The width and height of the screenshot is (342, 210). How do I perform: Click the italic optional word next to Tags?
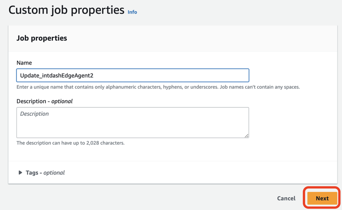(54, 173)
